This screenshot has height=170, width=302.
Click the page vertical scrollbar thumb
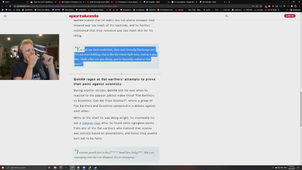coord(301,109)
